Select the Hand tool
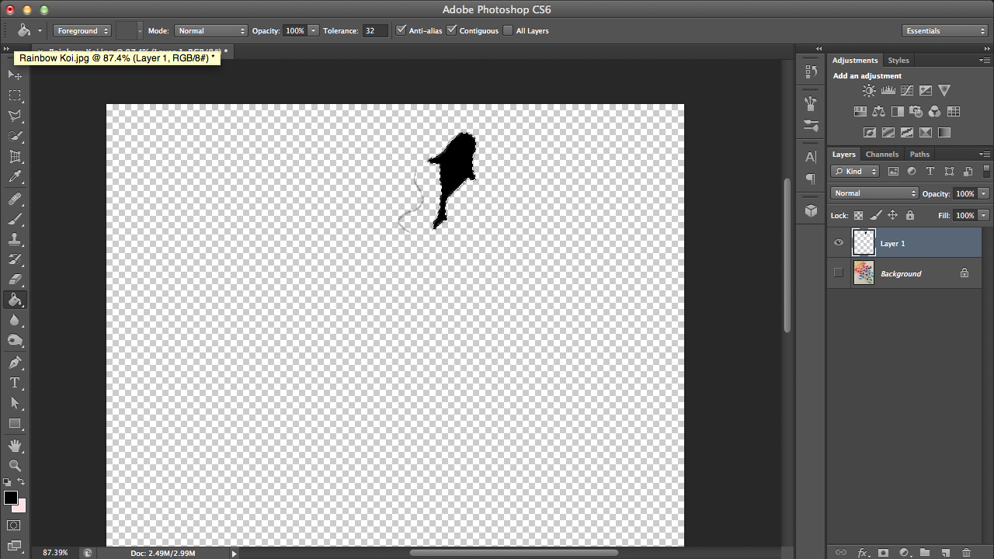The height and width of the screenshot is (559, 994). click(14, 445)
